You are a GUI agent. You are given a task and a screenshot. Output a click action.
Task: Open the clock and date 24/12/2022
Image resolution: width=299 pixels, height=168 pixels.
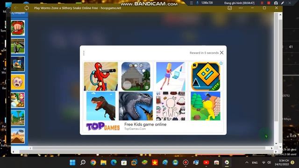click(282, 162)
